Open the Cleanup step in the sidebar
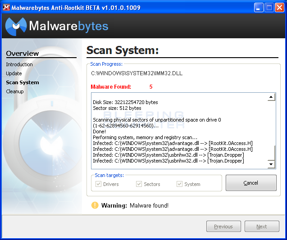Viewport: 287px width, 240px height. click(x=15, y=91)
